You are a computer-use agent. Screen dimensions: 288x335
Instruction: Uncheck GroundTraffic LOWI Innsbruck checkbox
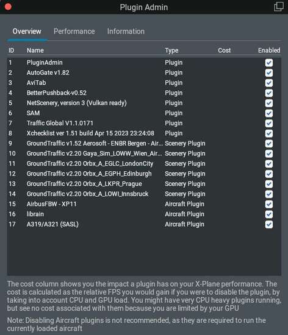pyautogui.click(x=269, y=194)
